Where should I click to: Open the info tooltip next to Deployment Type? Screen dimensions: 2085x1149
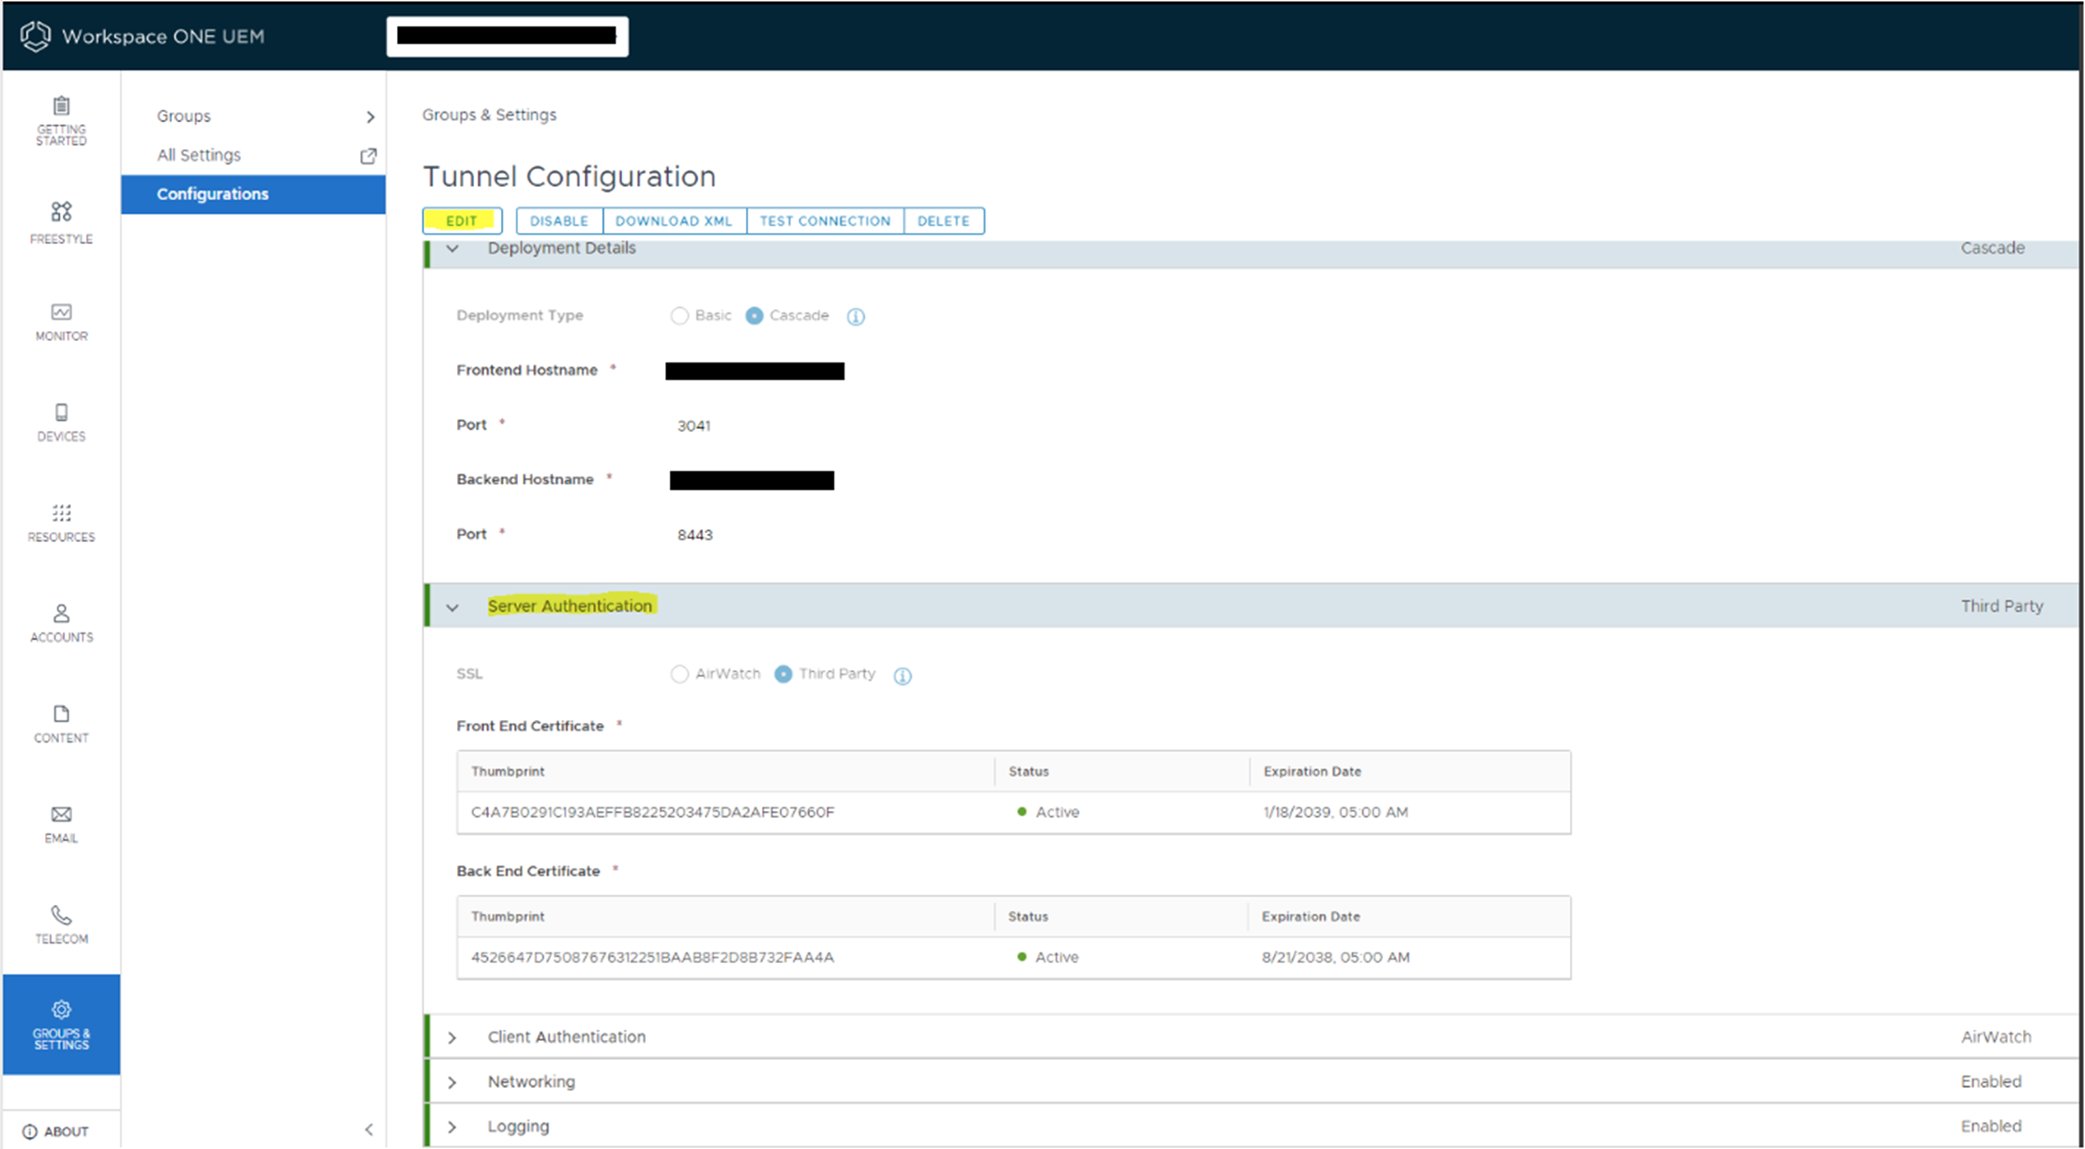coord(855,315)
